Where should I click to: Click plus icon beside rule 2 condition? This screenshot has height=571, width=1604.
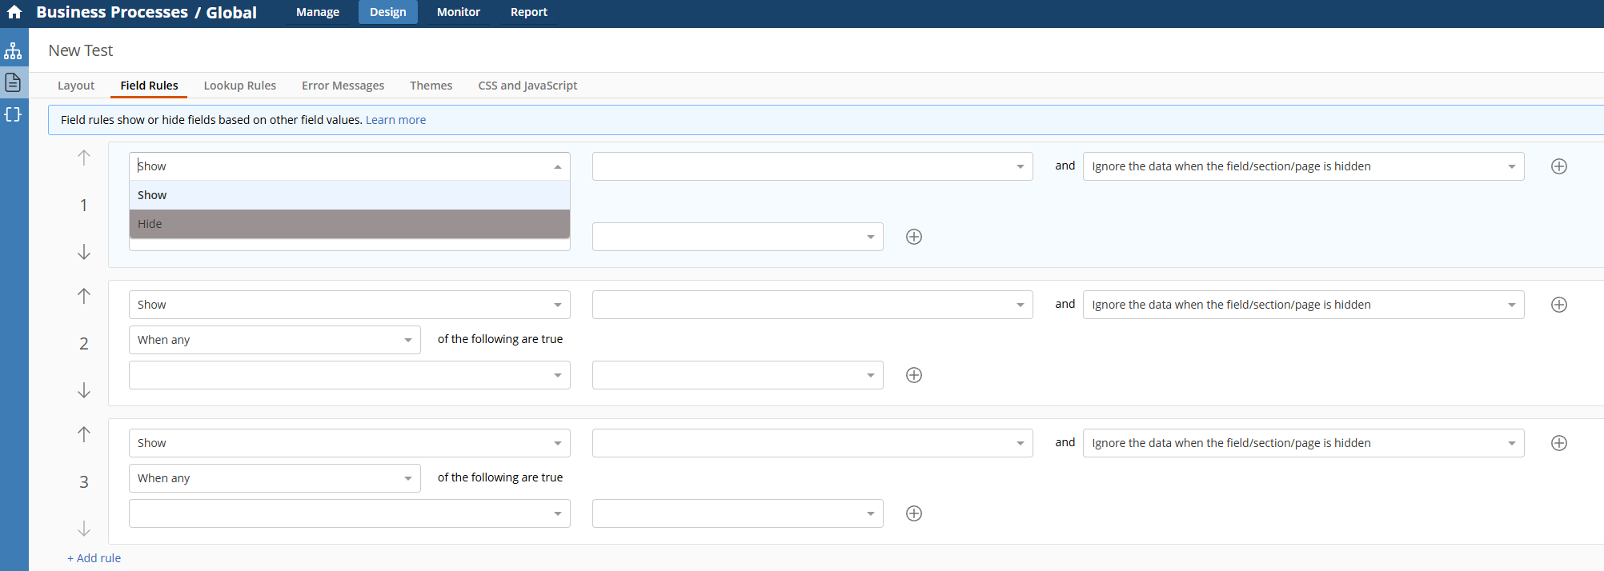pyautogui.click(x=913, y=375)
